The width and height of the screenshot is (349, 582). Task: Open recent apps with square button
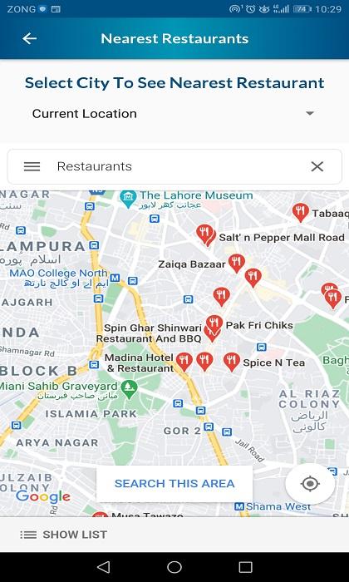(x=245, y=567)
